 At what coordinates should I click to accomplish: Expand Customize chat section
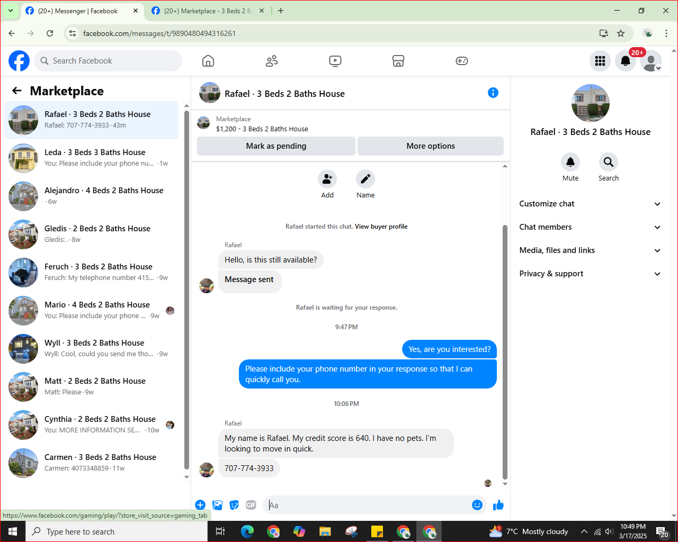pos(590,204)
